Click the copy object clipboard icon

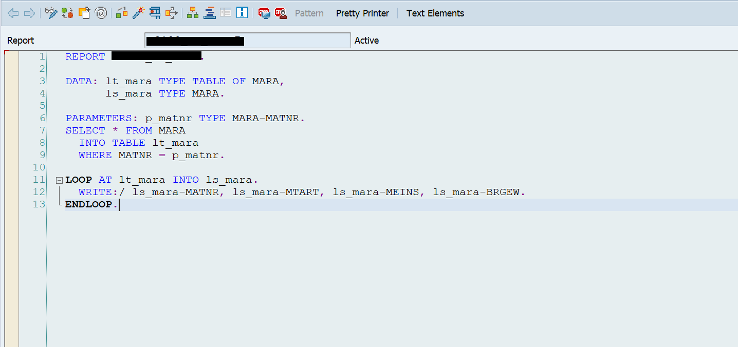pyautogui.click(x=84, y=13)
